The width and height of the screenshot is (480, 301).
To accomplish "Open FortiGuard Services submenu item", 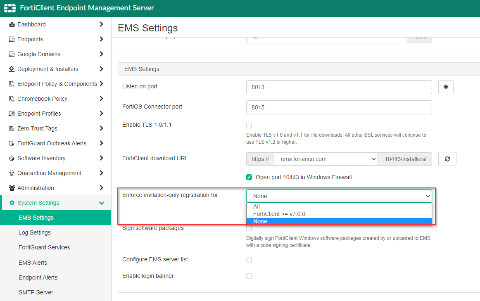I will tap(55, 247).
